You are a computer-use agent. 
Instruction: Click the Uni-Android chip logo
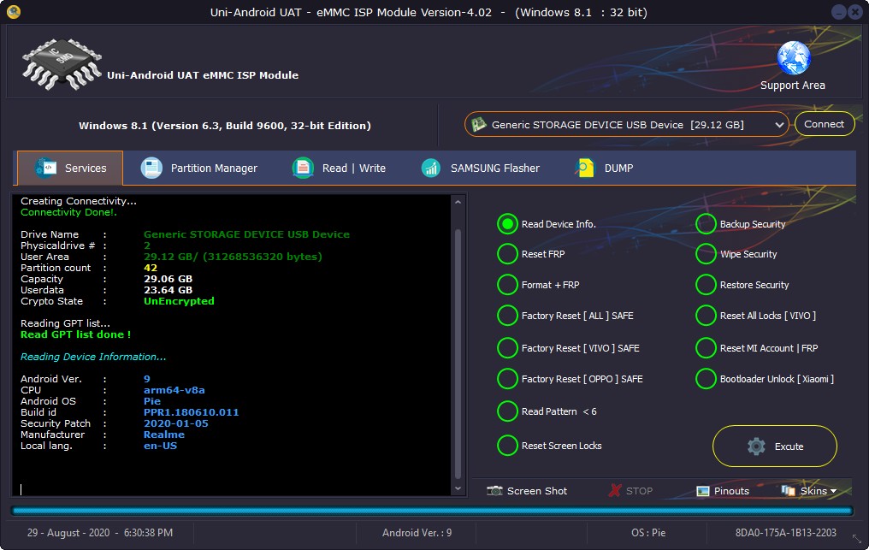(60, 64)
